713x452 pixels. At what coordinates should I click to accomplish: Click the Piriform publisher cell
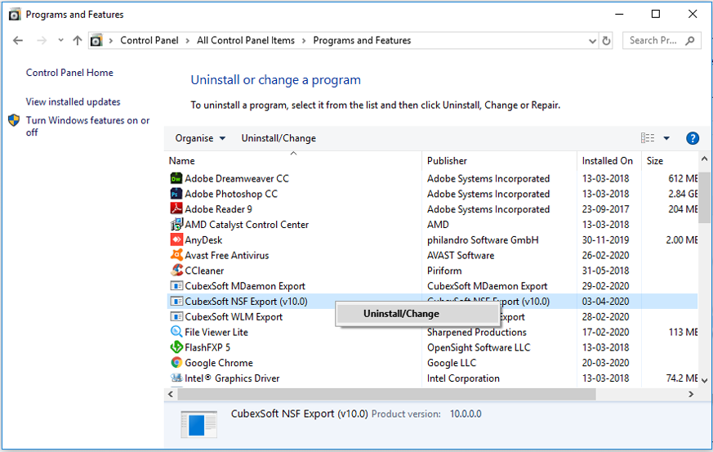tap(444, 271)
